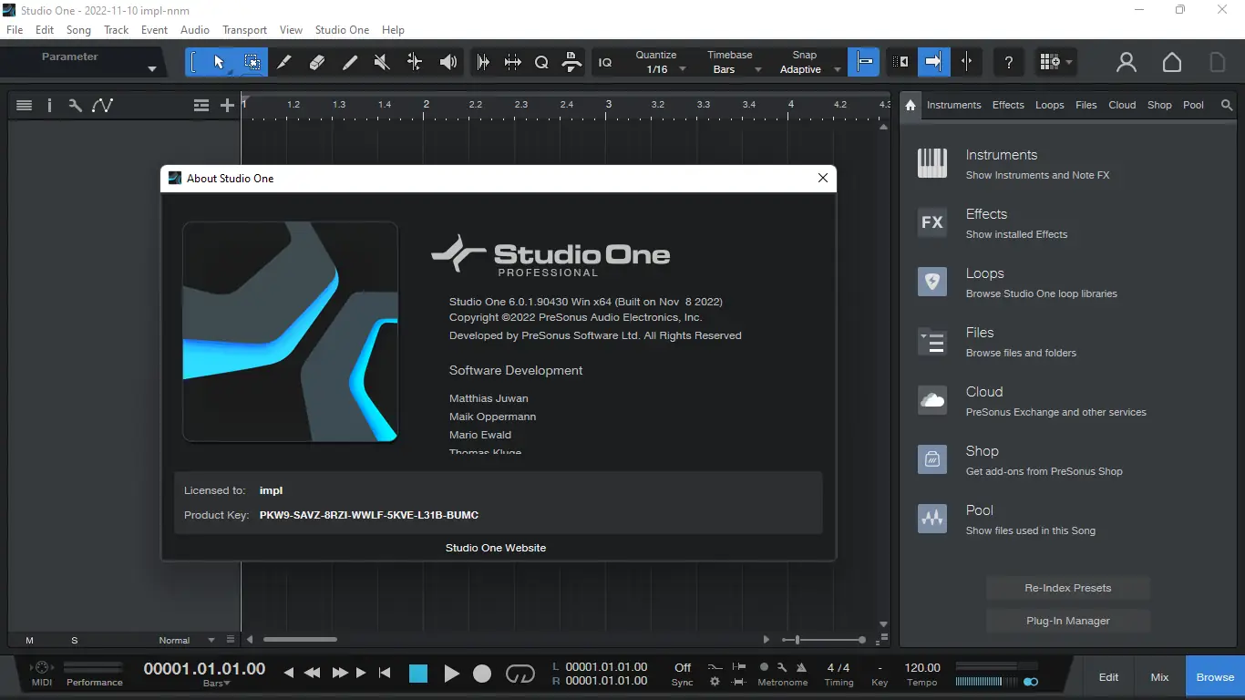The image size is (1245, 700).
Task: Click the Re-Index Presets button
Action: [x=1067, y=588]
